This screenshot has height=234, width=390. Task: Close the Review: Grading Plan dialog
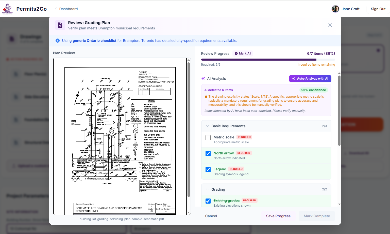tap(330, 25)
